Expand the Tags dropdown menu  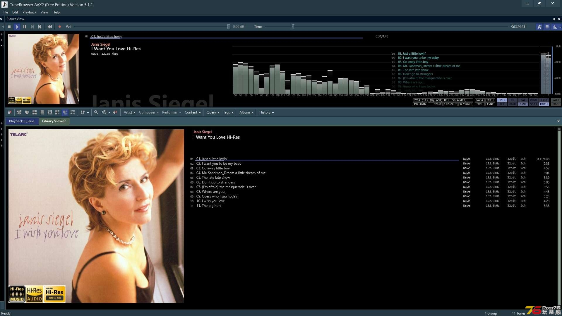(228, 112)
